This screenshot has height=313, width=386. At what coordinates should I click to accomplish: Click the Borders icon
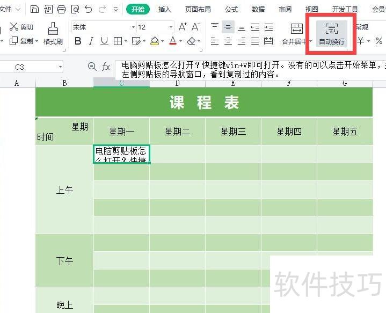118,41
